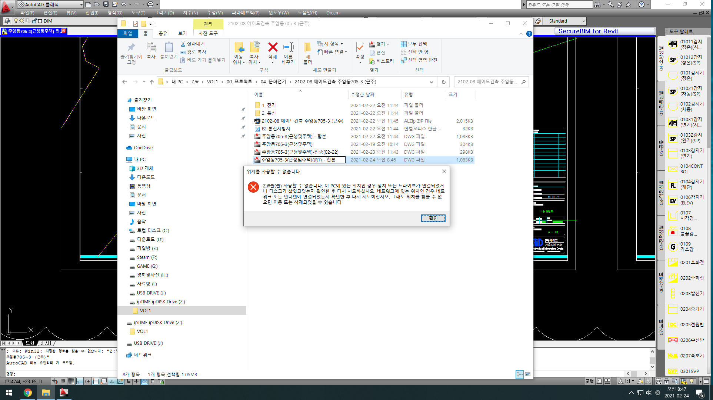Screen dimensions: 713x400
Task: Toggle grid display in AutoCAD status bar
Action: (x=71, y=381)
